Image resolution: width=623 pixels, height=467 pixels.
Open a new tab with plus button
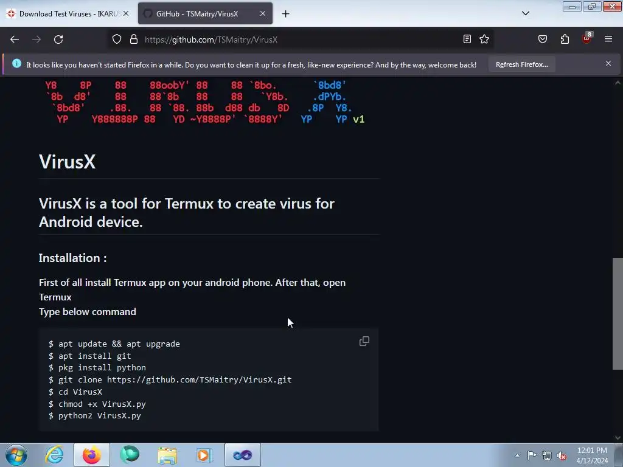286,14
